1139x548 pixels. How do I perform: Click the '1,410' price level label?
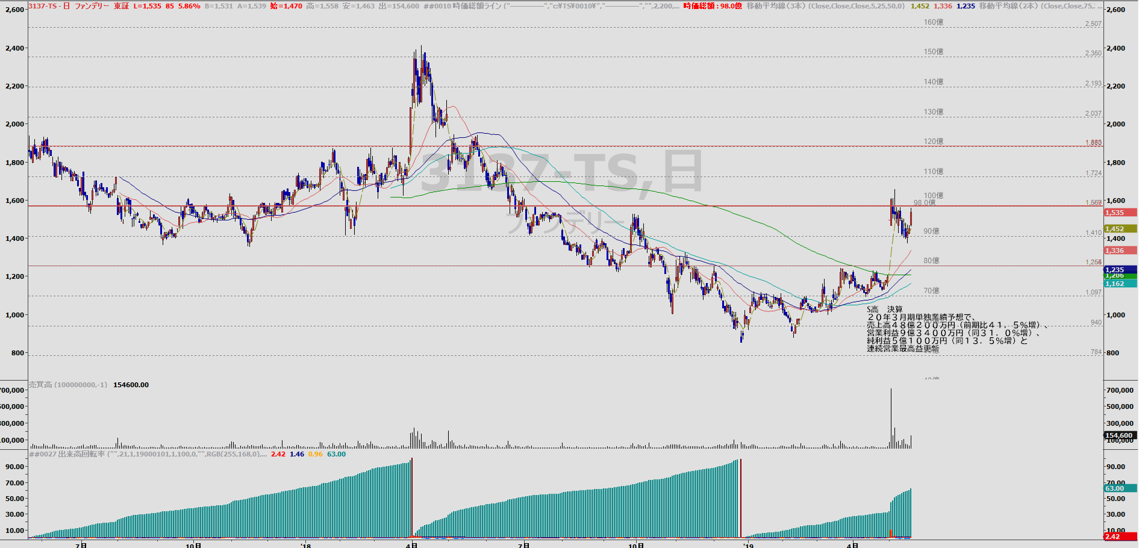pos(1093,233)
